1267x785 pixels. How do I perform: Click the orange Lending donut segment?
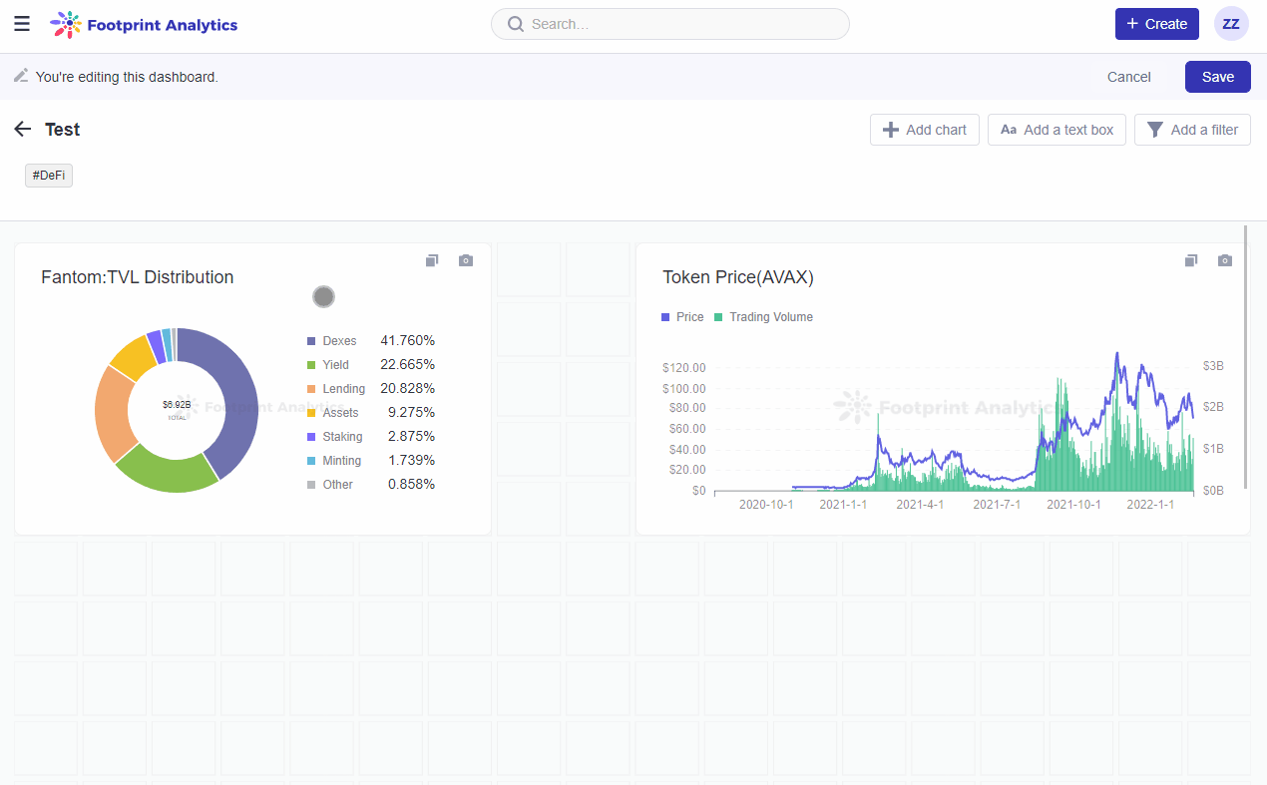point(112,412)
